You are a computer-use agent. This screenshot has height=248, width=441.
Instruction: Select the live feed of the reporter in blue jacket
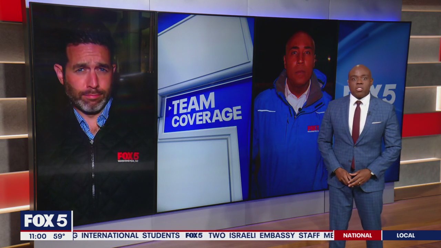(295, 108)
